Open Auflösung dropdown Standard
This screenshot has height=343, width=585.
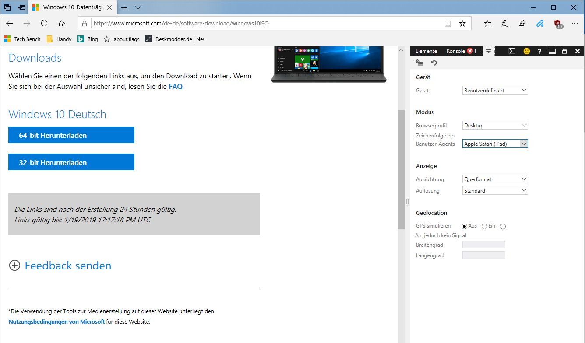tap(495, 190)
